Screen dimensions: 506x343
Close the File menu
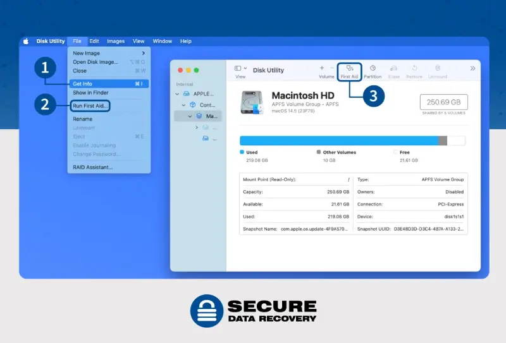point(77,41)
